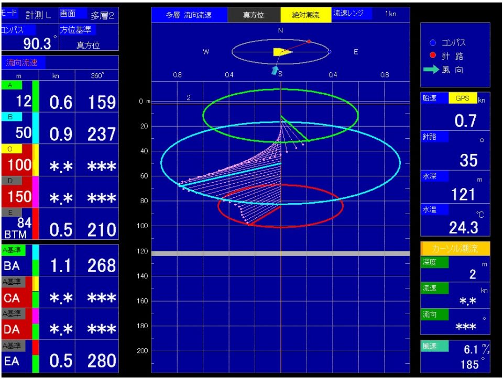Click the 方位基準 label
503x379 pixels.
click(78, 29)
